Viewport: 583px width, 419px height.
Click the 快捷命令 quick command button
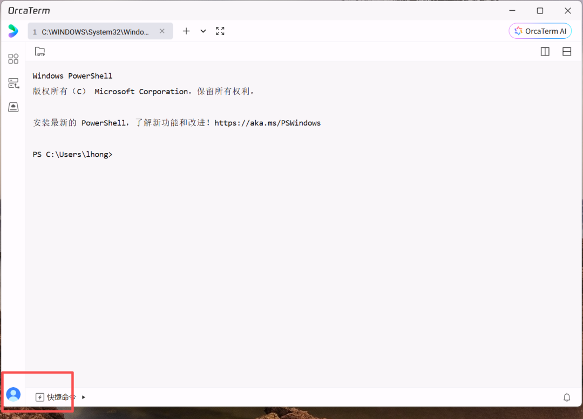pyautogui.click(x=56, y=397)
